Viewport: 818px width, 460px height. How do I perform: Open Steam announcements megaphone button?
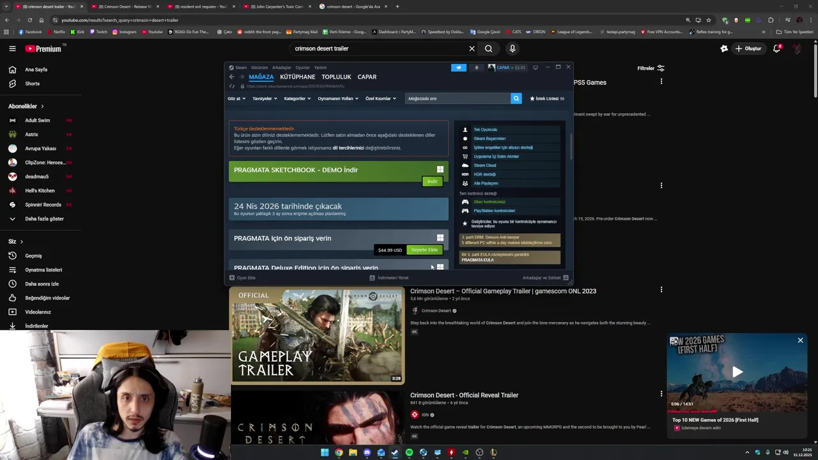coord(459,67)
